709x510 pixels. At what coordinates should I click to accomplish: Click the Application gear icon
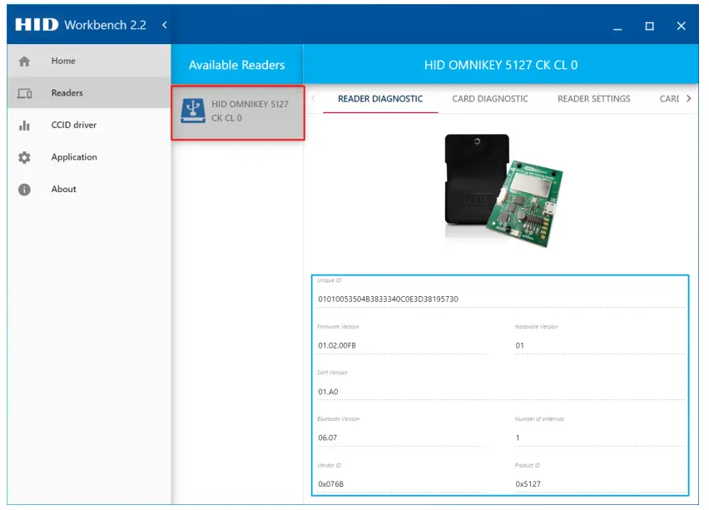[x=24, y=157]
